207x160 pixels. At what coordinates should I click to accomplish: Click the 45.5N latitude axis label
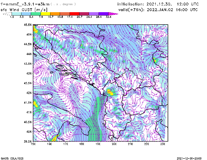coord(28,25)
